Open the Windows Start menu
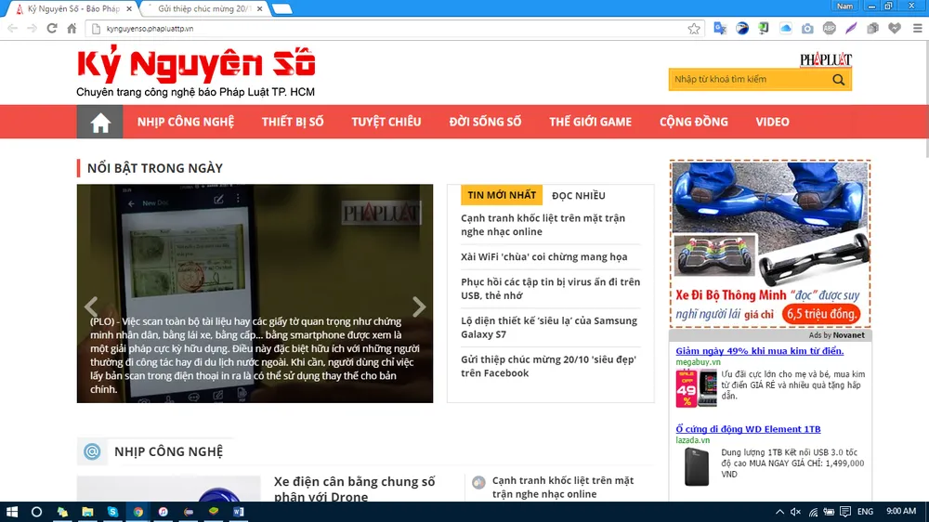The image size is (929, 522). 12,512
